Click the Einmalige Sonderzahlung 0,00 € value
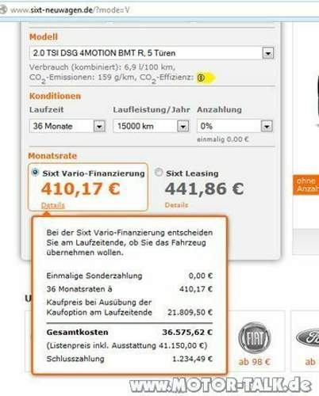Viewport: 319px width, 396px height. click(201, 276)
